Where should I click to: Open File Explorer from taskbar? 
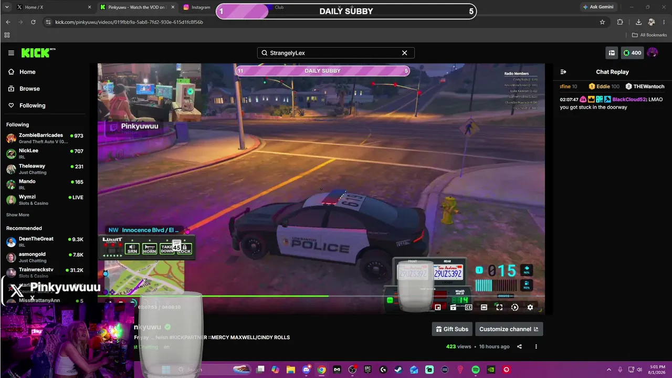291,370
